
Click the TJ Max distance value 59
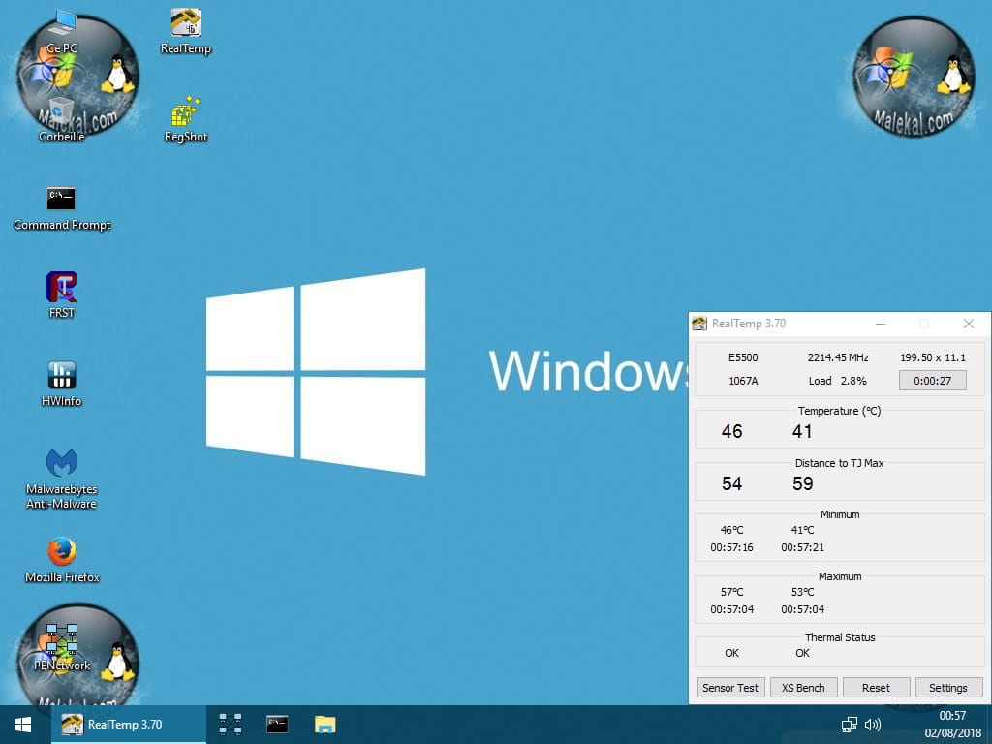(x=803, y=484)
